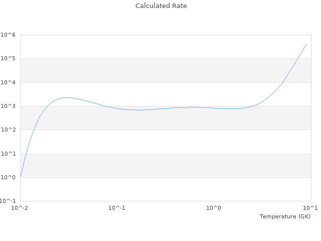The image size is (321, 241).
Task: Select the 10^5 label on the y-axis
Action: [9, 59]
